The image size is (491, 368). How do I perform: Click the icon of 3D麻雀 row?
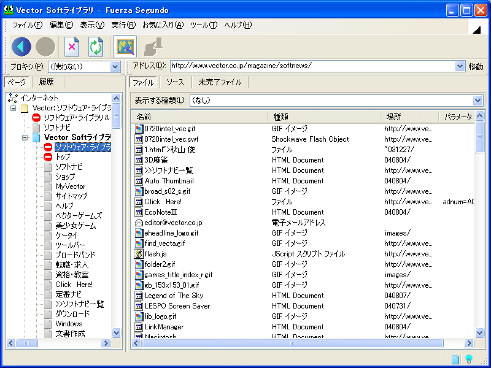tap(139, 160)
